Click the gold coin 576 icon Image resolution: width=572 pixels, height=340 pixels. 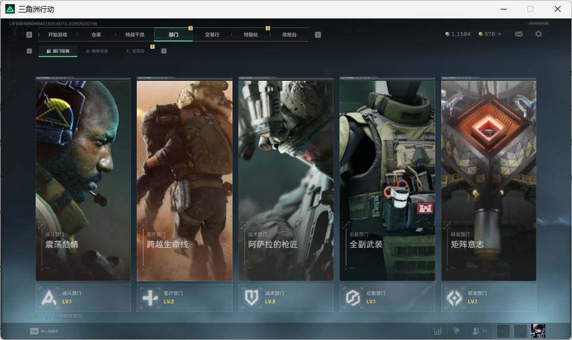tap(481, 34)
